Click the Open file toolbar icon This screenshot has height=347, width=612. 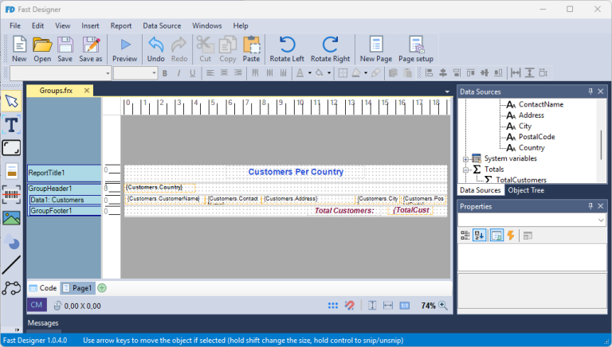[42, 49]
